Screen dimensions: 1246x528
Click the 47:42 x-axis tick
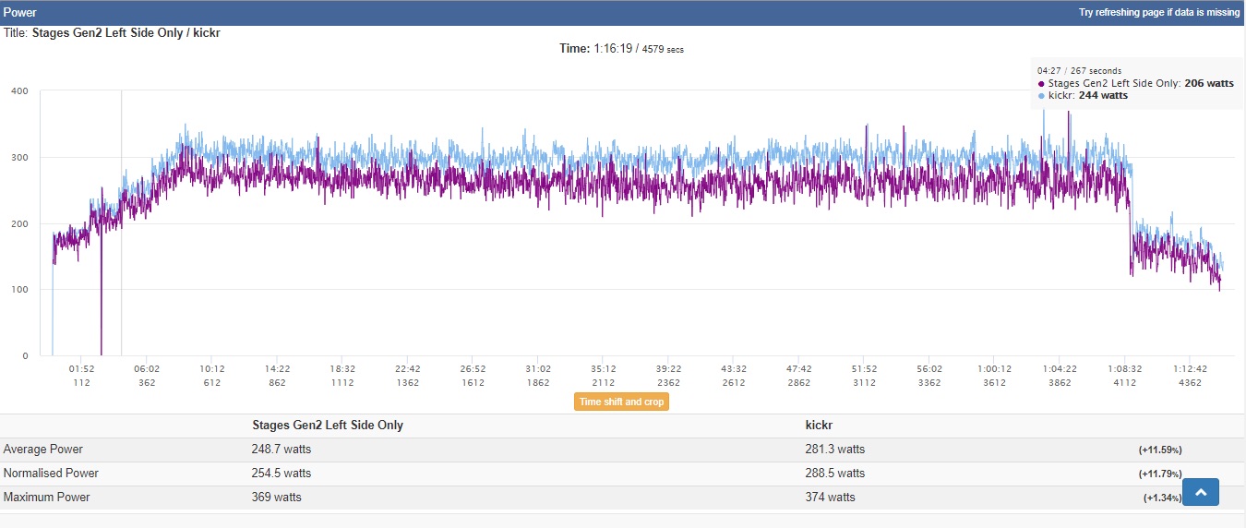point(799,369)
